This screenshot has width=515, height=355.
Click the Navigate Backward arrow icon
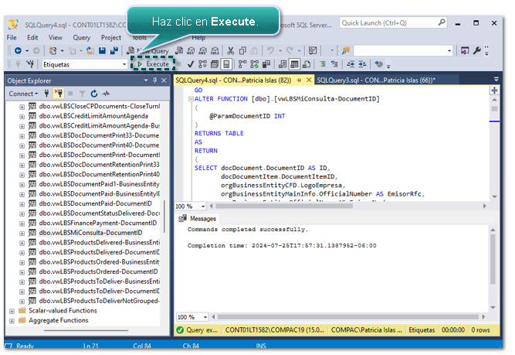pyautogui.click(x=18, y=51)
